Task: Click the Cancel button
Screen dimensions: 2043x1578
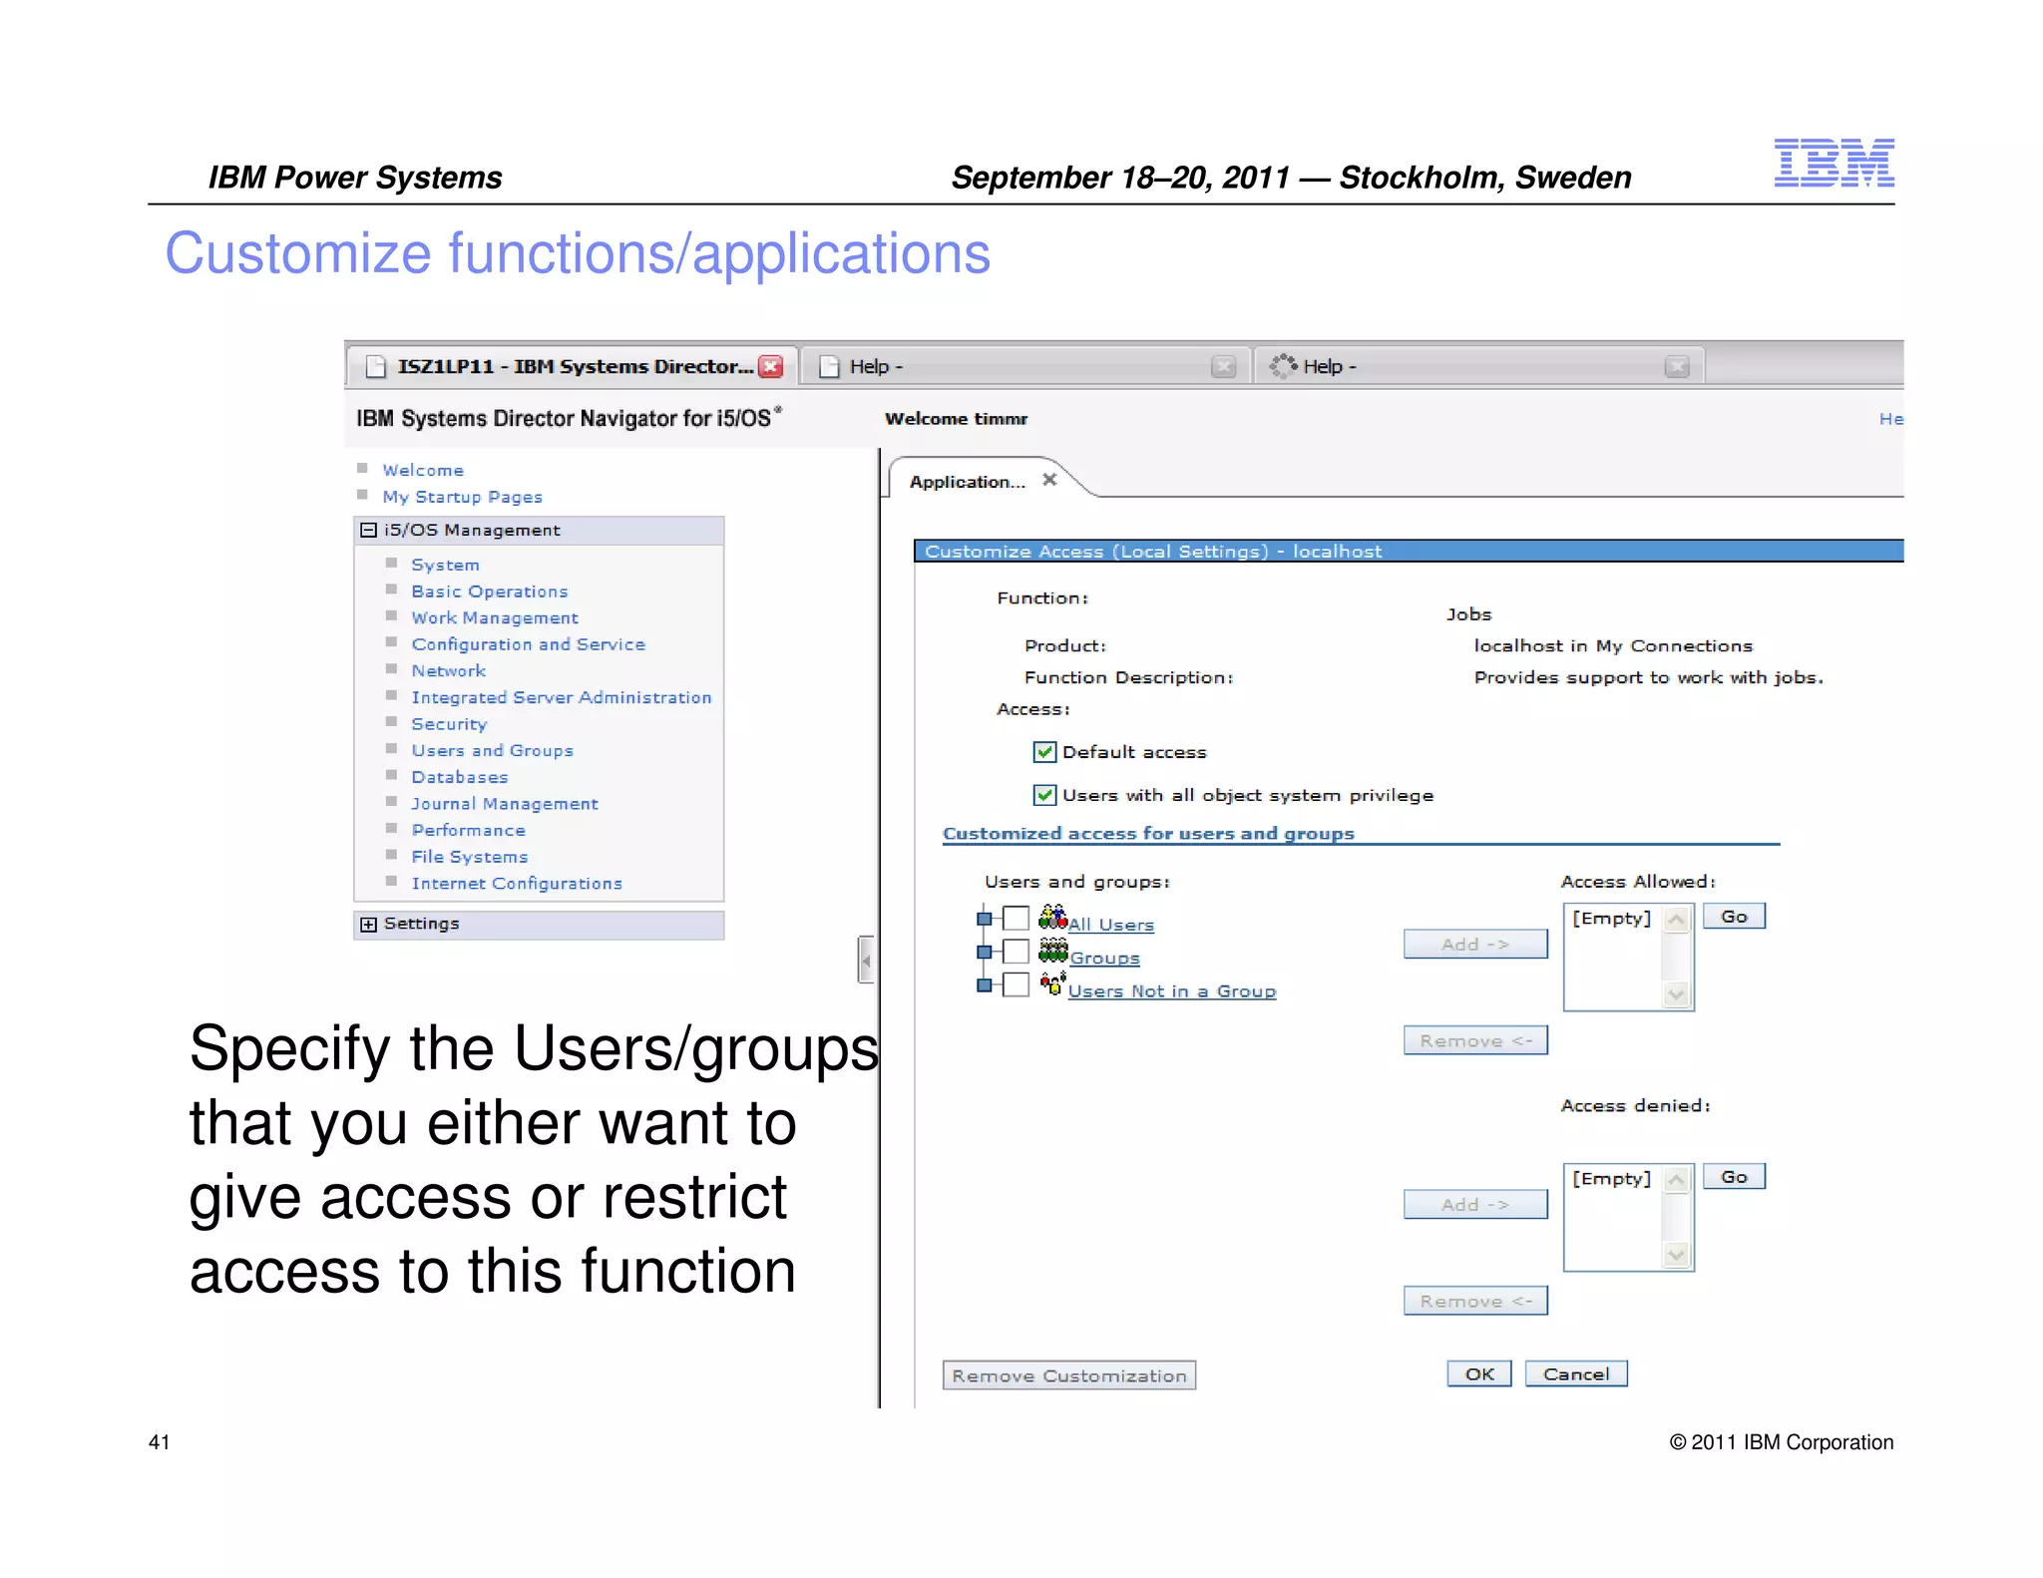Action: pos(1576,1374)
